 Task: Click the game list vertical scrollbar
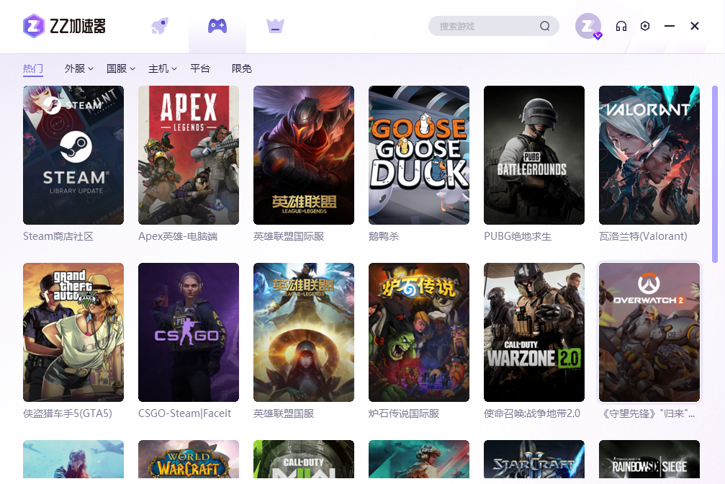point(715,174)
